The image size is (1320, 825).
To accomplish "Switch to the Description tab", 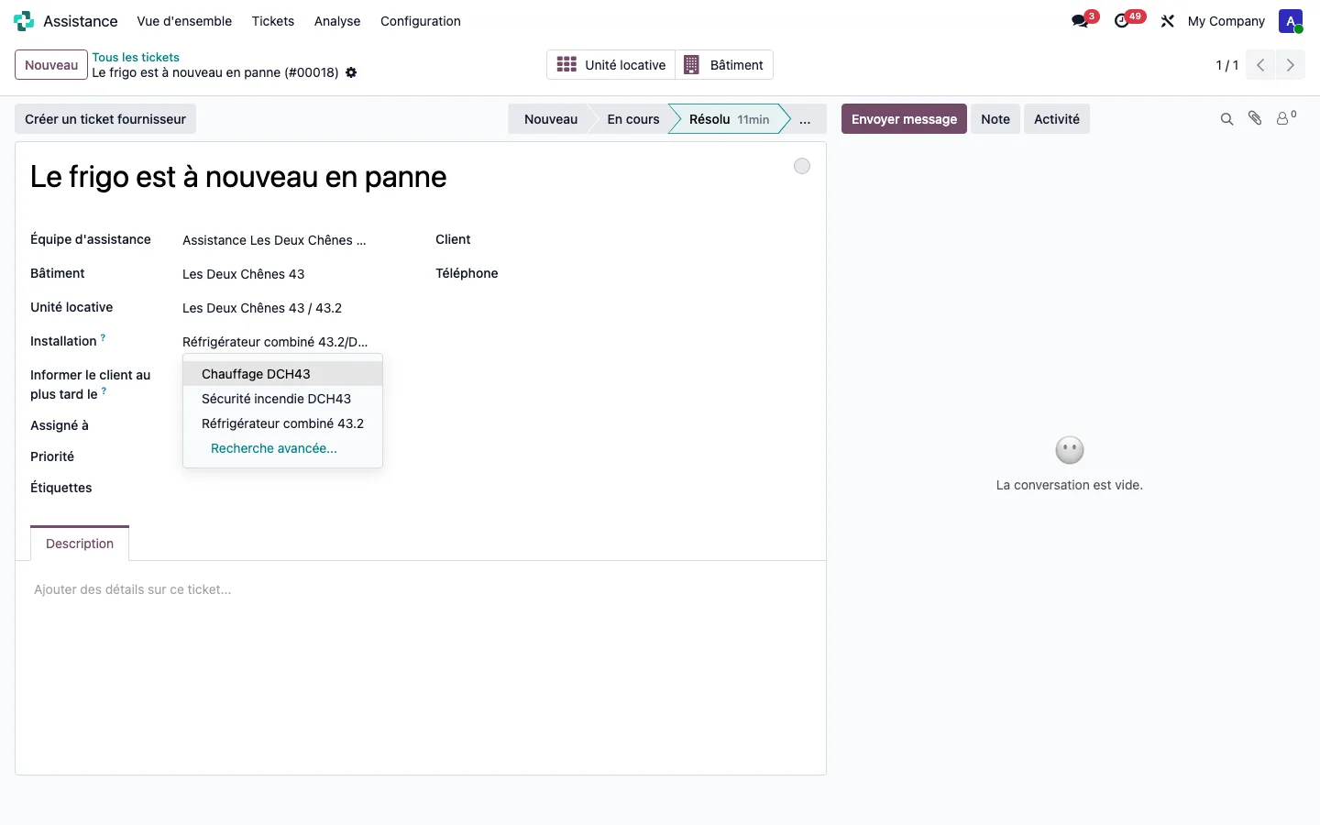I will pyautogui.click(x=80, y=544).
